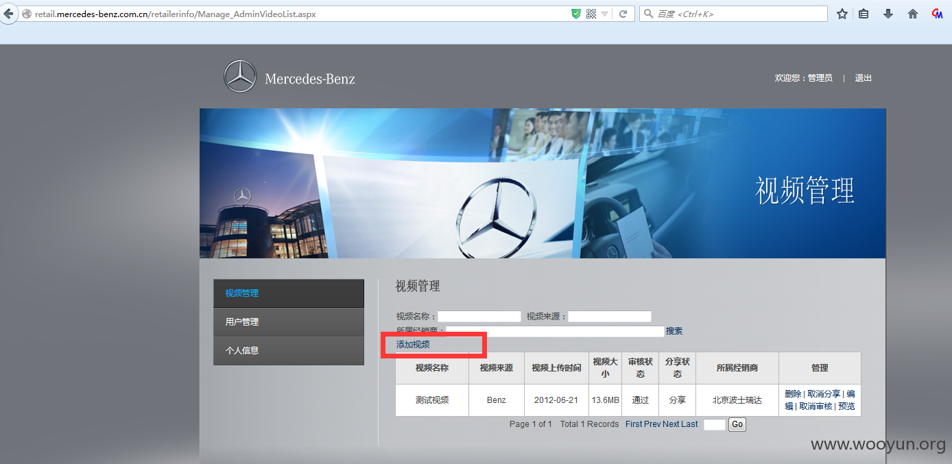Select the 视频管理 sidebar menu item
This screenshot has height=464, width=952.
[289, 293]
